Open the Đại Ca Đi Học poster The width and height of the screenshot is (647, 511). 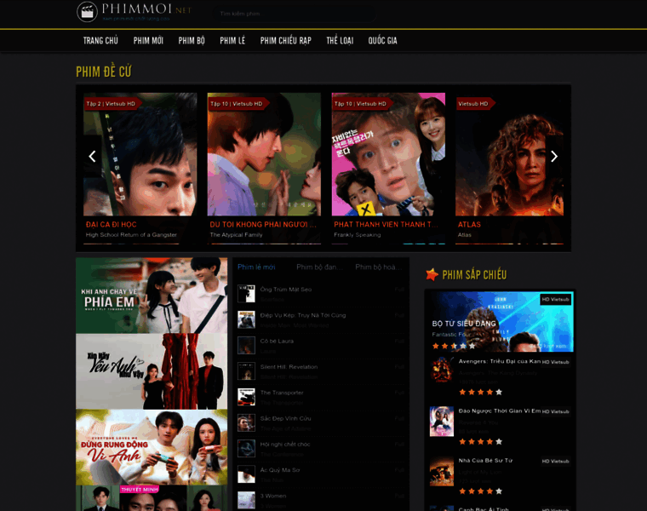[140, 154]
